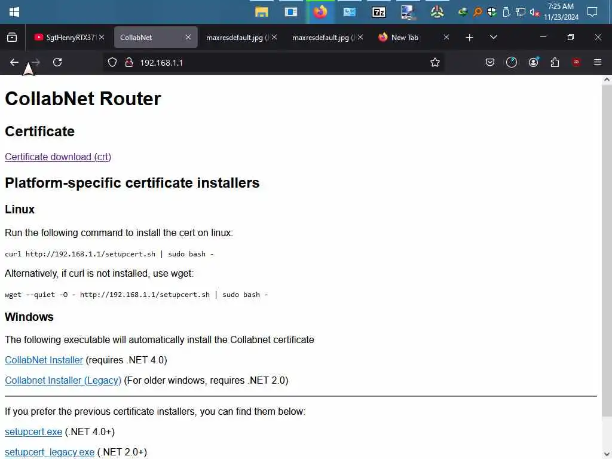This screenshot has height=459, width=612.
Task: Click the scrollbar up arrow
Action: click(607, 79)
